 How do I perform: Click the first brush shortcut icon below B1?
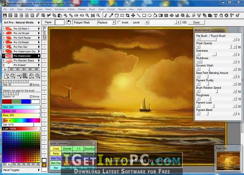[x=6, y=76]
